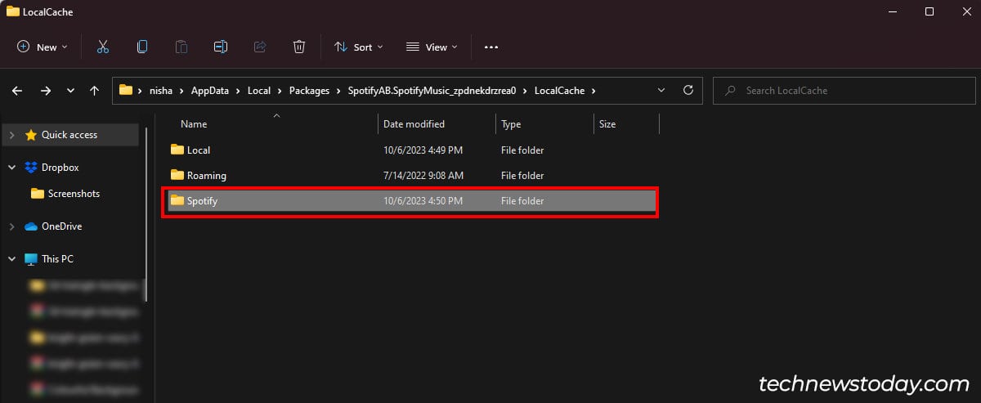Click the address bar folder icon
981x403 pixels.
point(126,90)
